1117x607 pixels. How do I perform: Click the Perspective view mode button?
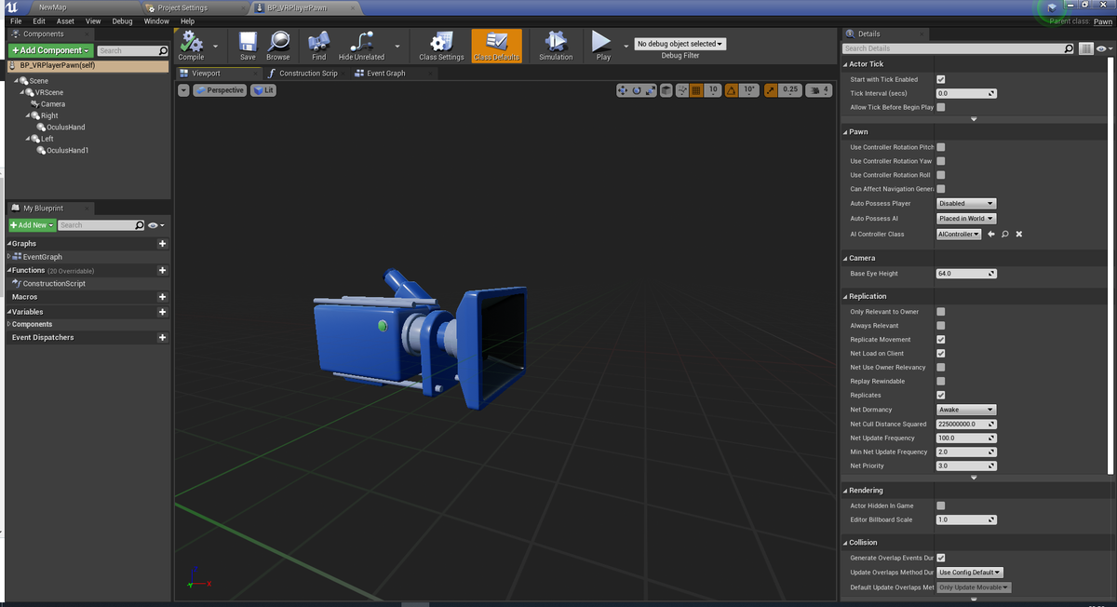point(220,90)
